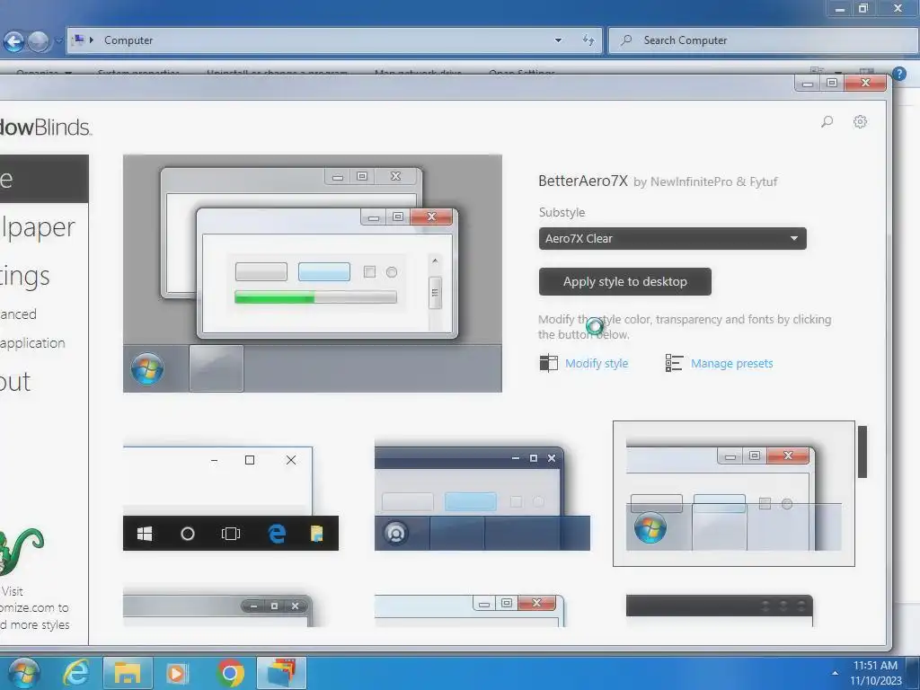The height and width of the screenshot is (690, 920).
Task: Click the Explorer Back button
Action: [x=13, y=41]
